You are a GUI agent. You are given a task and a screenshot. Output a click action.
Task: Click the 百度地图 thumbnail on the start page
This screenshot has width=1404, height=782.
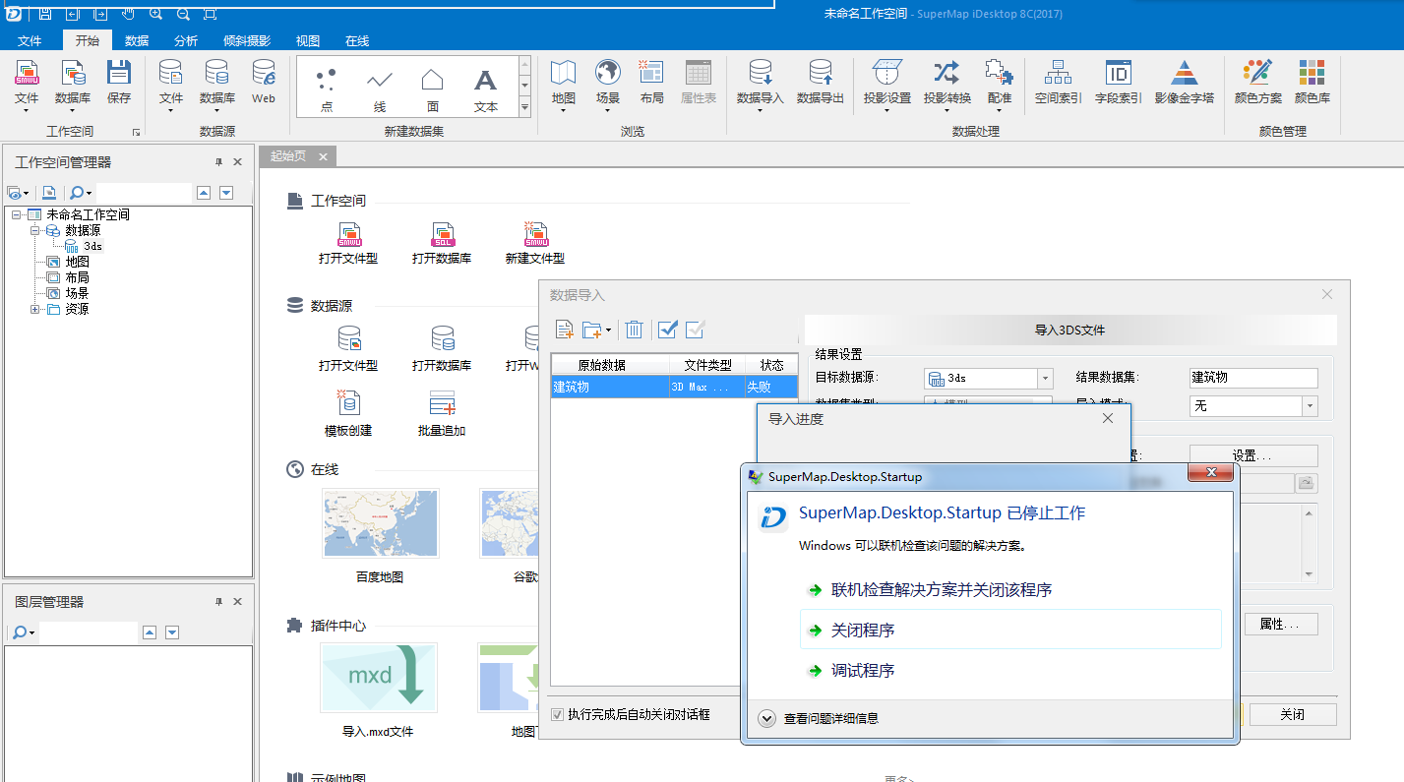380,523
